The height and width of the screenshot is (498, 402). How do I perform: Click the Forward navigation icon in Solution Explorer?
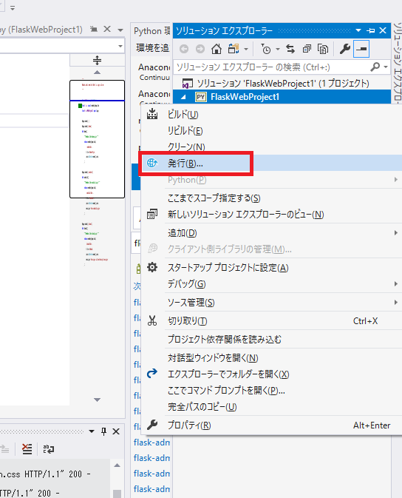click(200, 49)
